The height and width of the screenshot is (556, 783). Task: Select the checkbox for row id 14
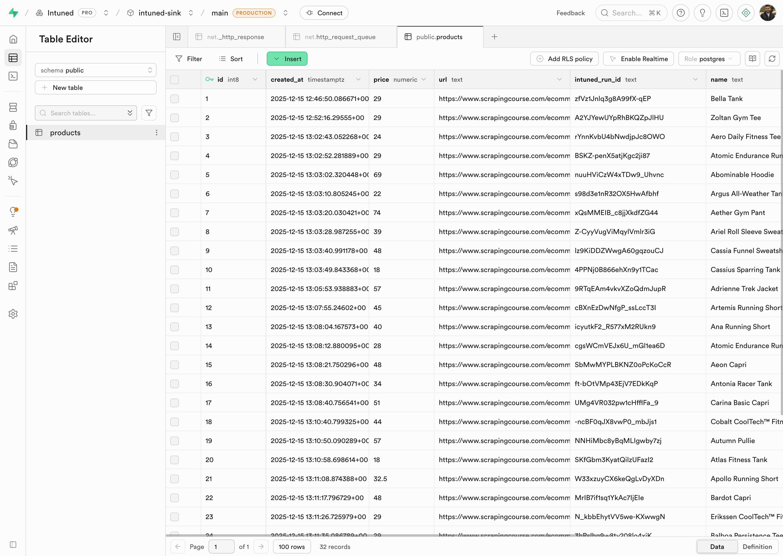[x=175, y=346]
